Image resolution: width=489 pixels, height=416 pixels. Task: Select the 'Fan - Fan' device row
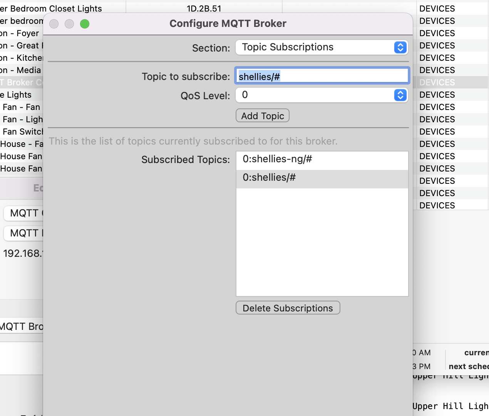(21, 107)
